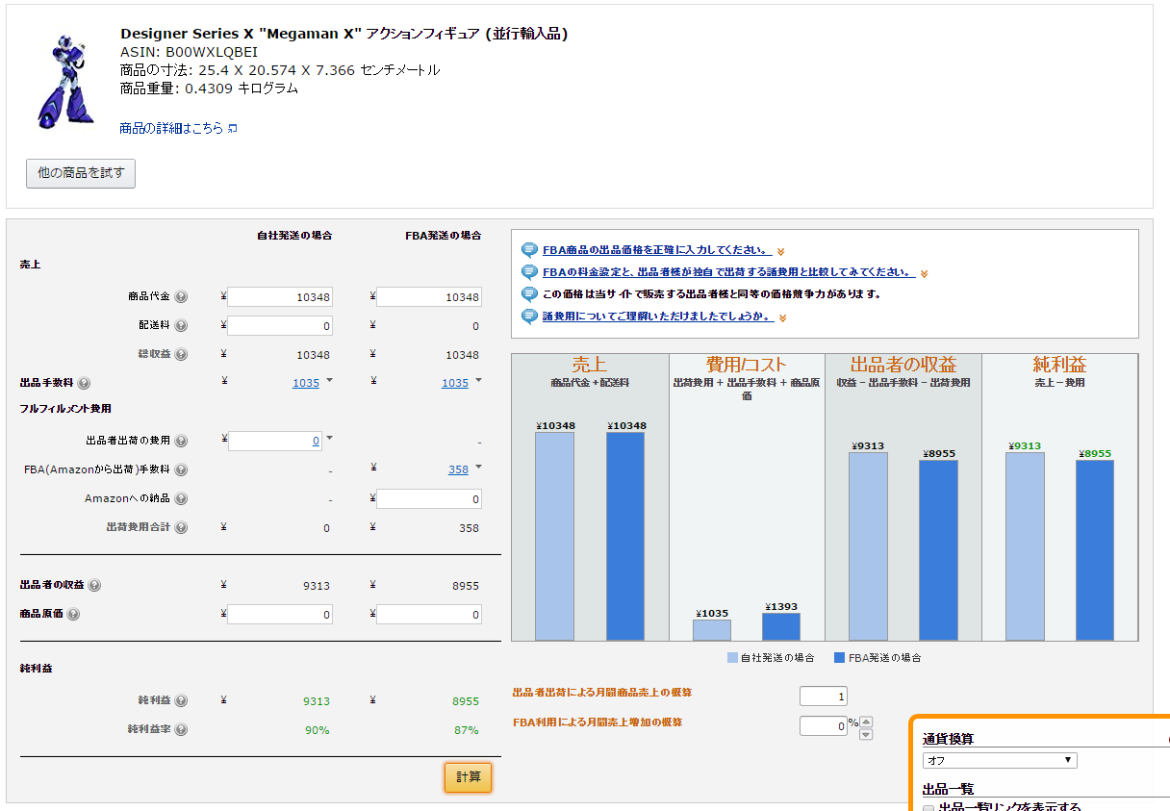This screenshot has height=811, width=1170.
Task: Focus the FBA 商品原価 input field
Action: point(429,615)
